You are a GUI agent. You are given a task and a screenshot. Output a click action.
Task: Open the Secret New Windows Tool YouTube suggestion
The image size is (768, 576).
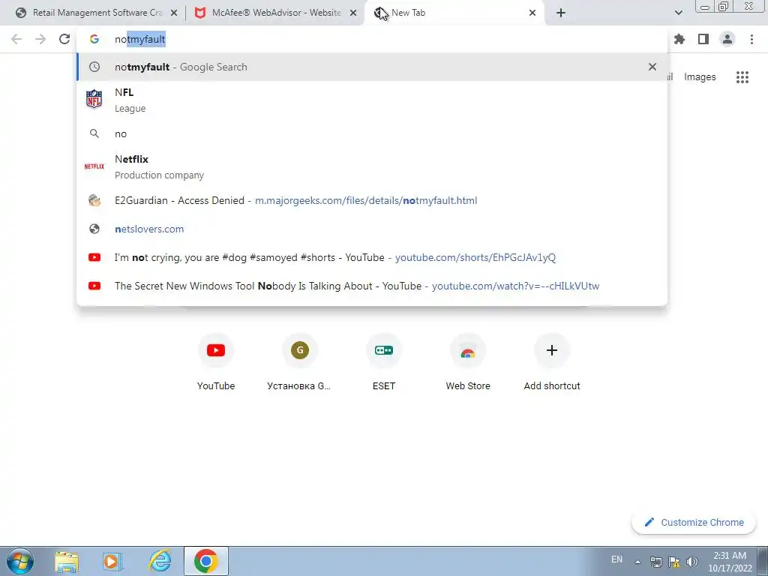click(x=372, y=286)
